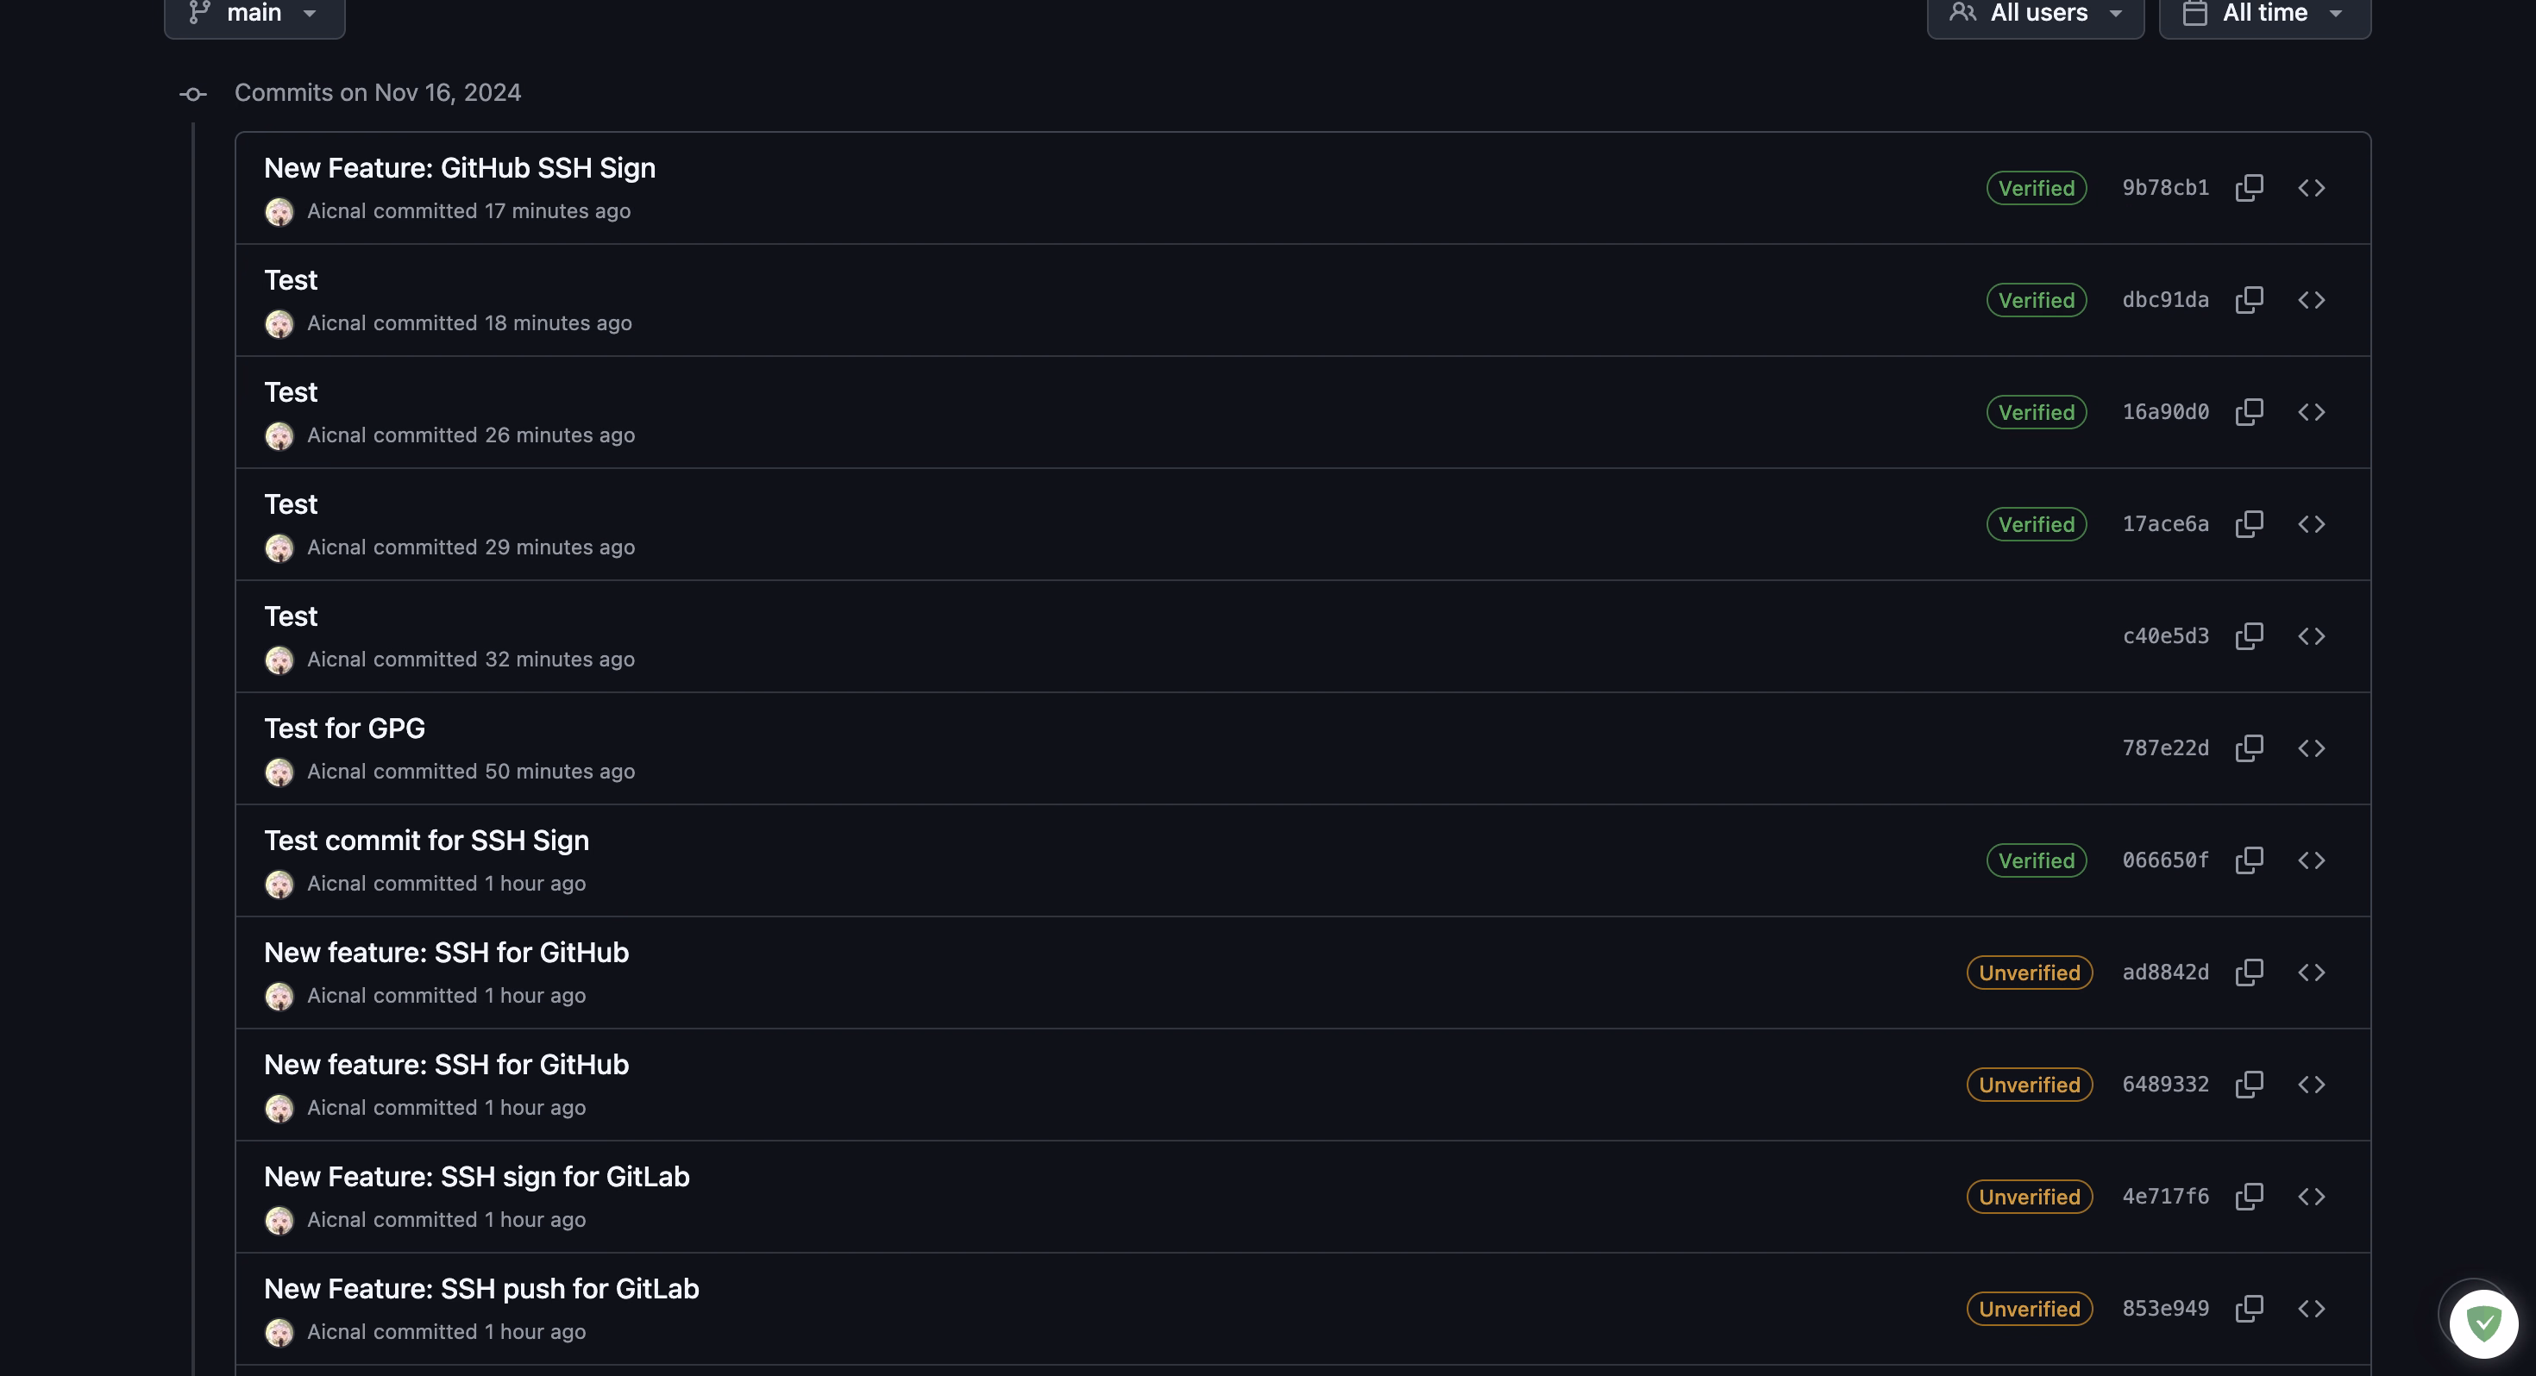
Task: Copy full SHA for commit 853e949
Action: [x=2250, y=1309]
